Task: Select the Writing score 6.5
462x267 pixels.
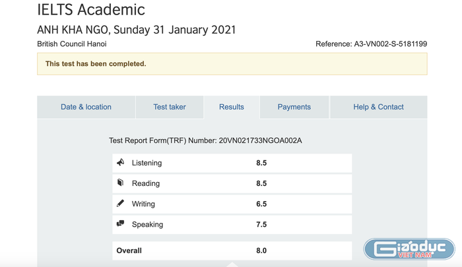Action: pyautogui.click(x=261, y=204)
